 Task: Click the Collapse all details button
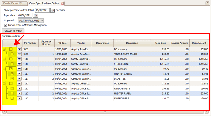pos(13,31)
